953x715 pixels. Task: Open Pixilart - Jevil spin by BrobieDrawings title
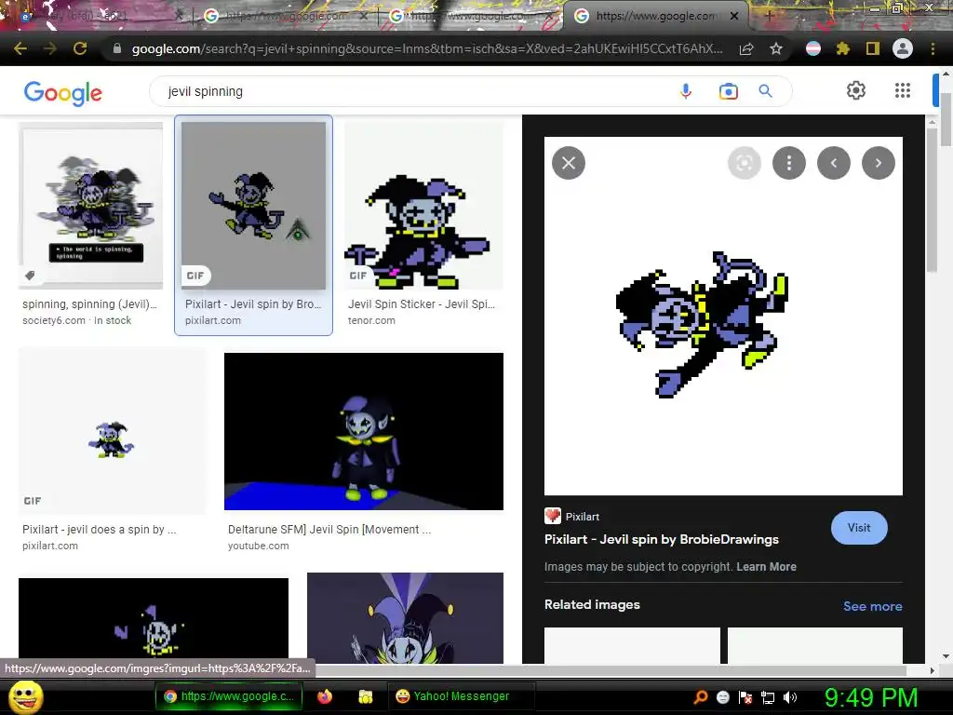pos(662,539)
